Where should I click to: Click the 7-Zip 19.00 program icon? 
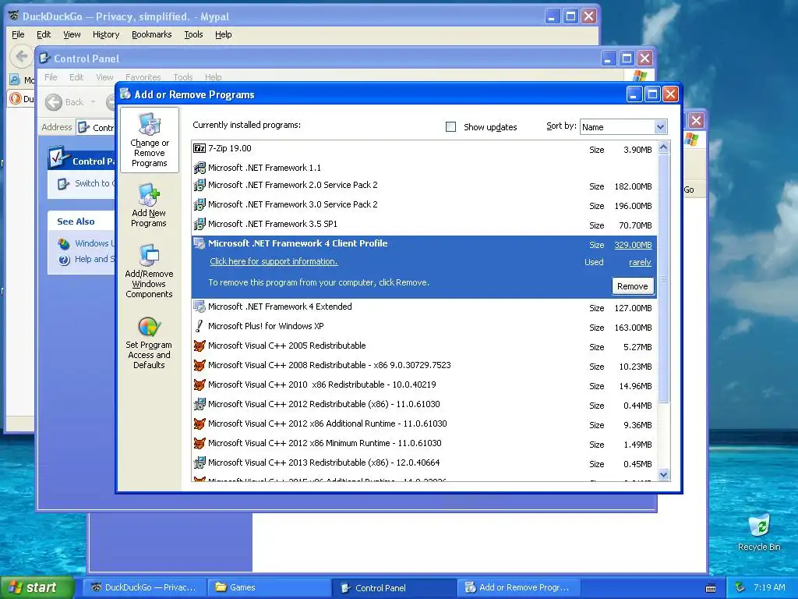tap(199, 148)
